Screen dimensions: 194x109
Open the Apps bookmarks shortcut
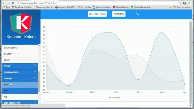[6, 7]
